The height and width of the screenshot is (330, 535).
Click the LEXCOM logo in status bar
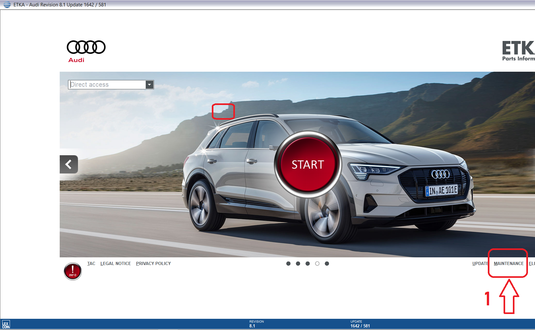pos(6,325)
